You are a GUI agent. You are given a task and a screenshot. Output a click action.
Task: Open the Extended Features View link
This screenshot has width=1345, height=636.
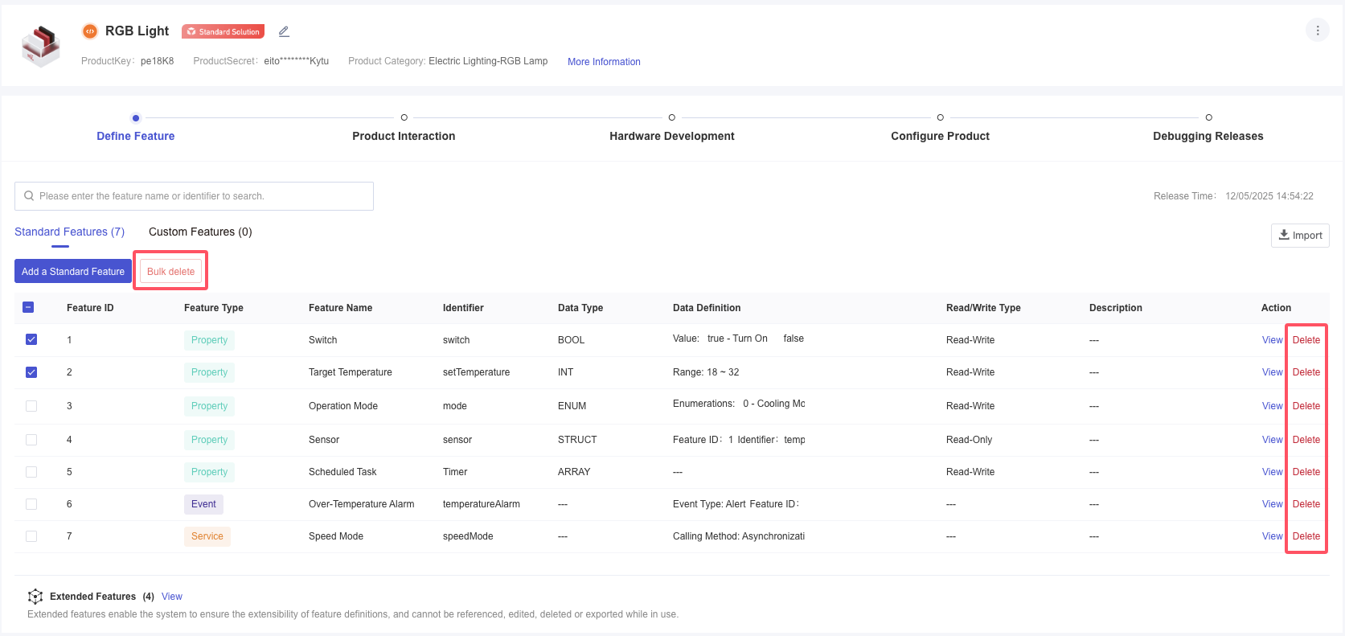(x=172, y=597)
